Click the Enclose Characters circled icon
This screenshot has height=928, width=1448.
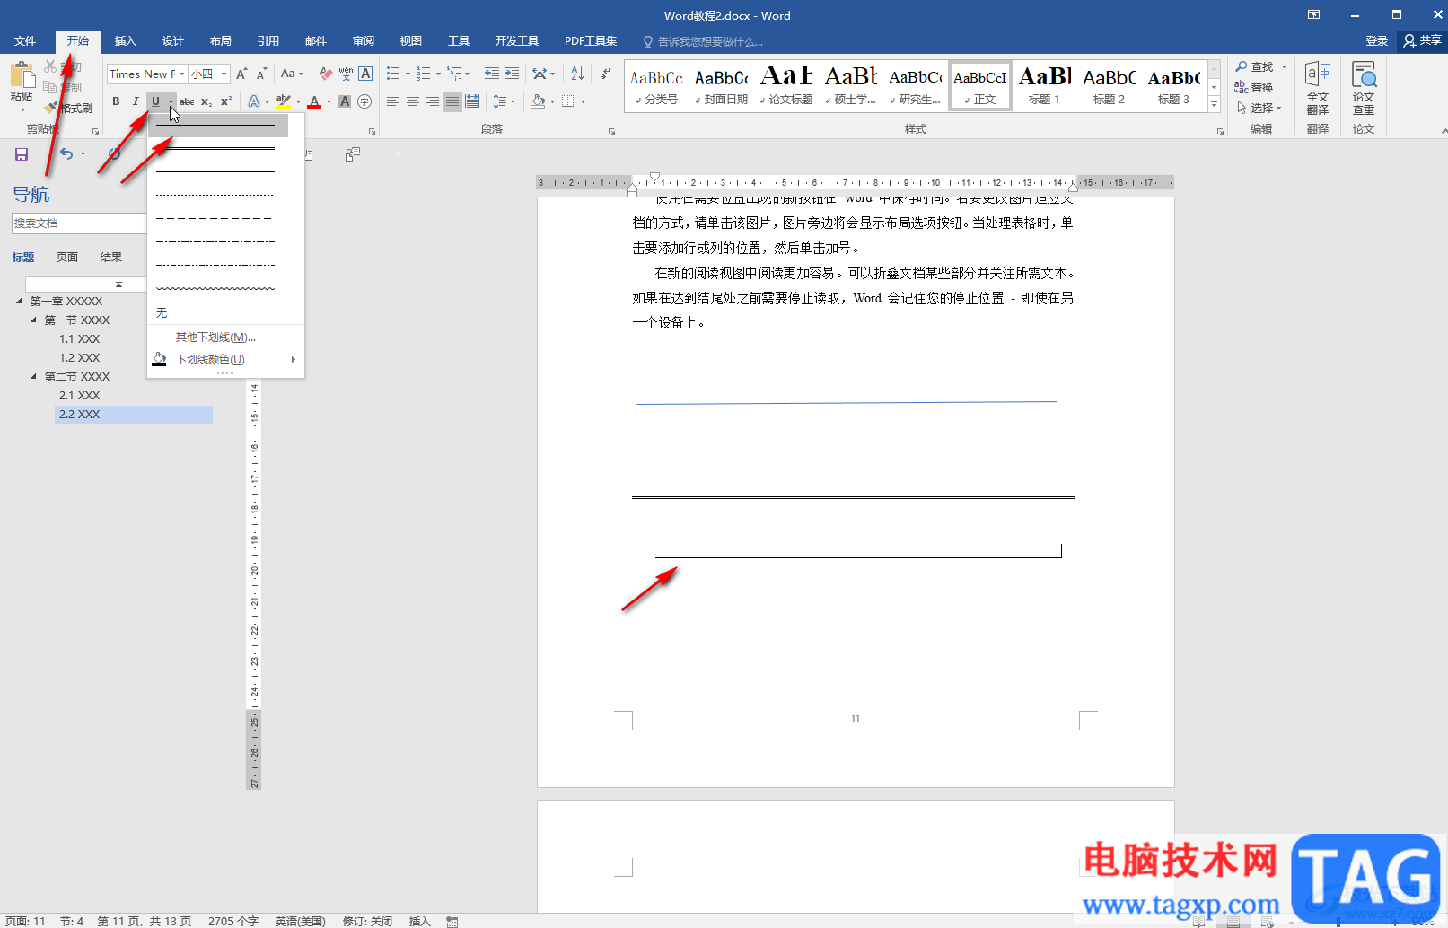tap(364, 101)
